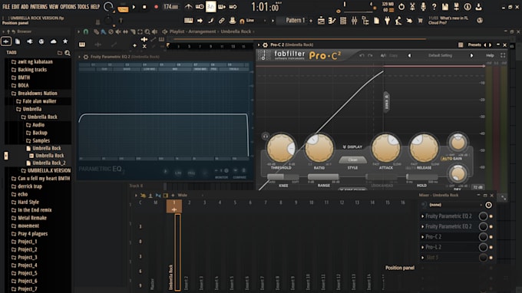This screenshot has width=522, height=293.
Task: Open Umbrella Rock_2 project file in browser
Action: click(49, 163)
